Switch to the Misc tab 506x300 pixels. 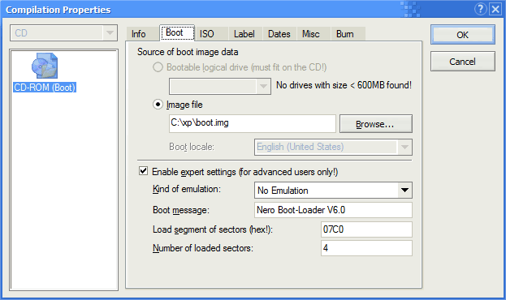pos(311,34)
